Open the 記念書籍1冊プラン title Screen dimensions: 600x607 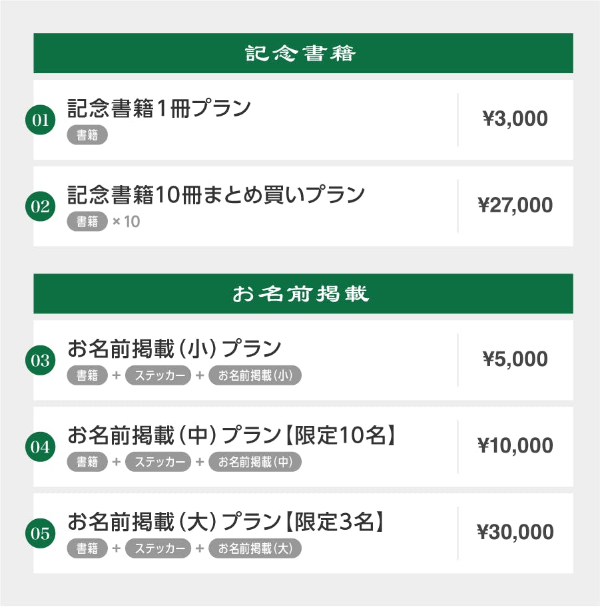point(159,108)
